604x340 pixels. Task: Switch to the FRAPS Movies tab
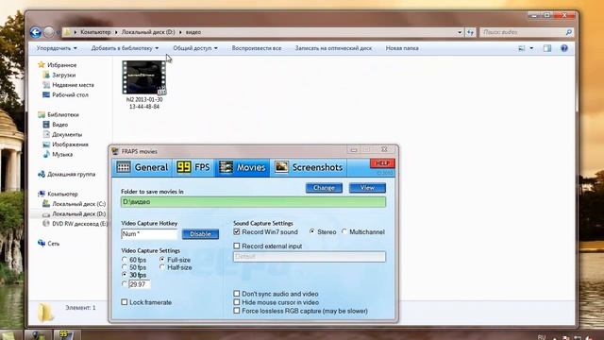243,167
